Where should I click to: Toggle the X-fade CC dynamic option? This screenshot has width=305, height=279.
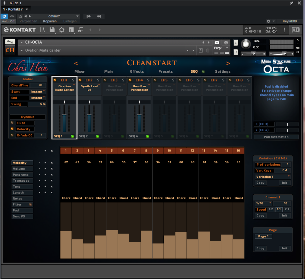click(12, 135)
